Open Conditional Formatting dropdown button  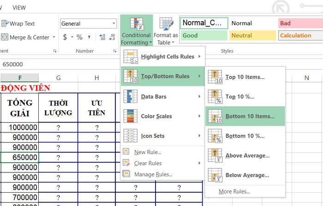point(137,30)
